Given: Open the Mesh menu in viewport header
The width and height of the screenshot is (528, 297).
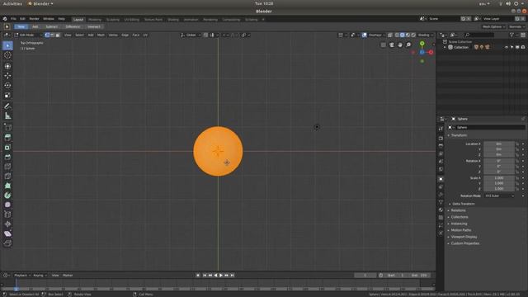Looking at the screenshot, I should click(x=101, y=35).
